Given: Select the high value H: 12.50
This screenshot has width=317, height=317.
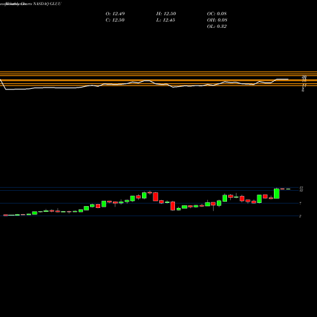Looking at the screenshot, I should (166, 13).
